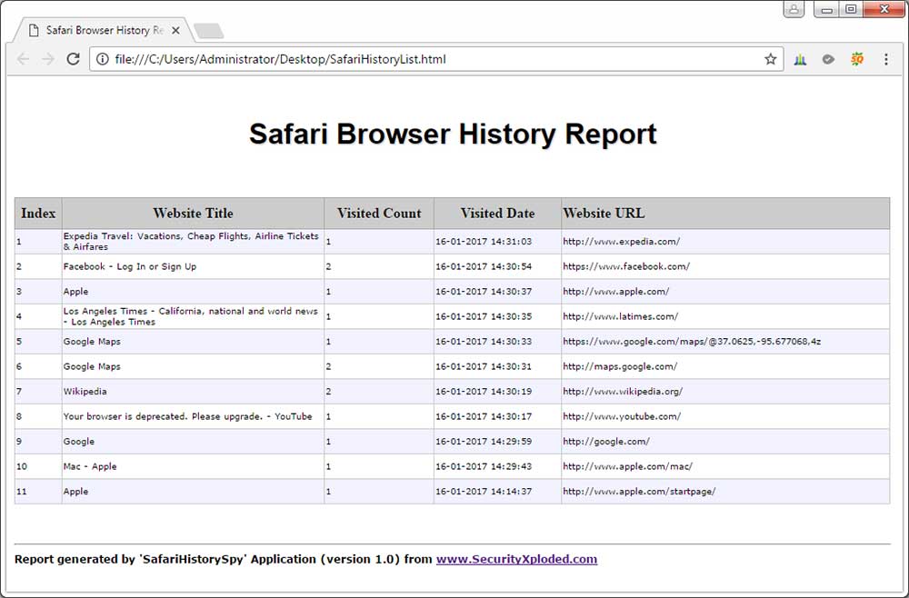The width and height of the screenshot is (909, 598).
Task: Click the orange extension icon in toolbar
Action: pos(857,59)
